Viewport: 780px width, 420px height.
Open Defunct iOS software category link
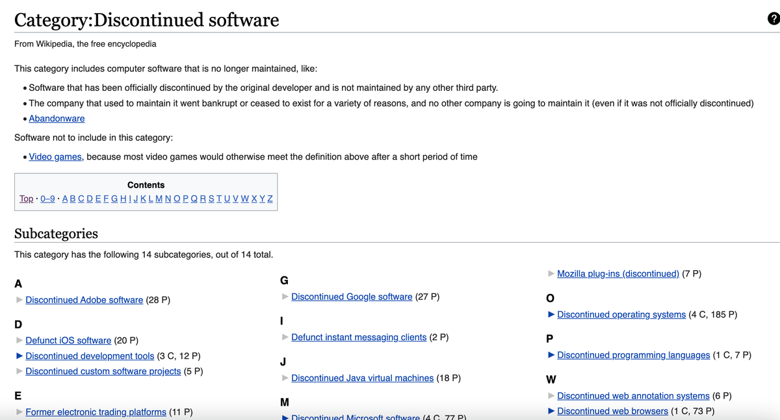pos(68,340)
